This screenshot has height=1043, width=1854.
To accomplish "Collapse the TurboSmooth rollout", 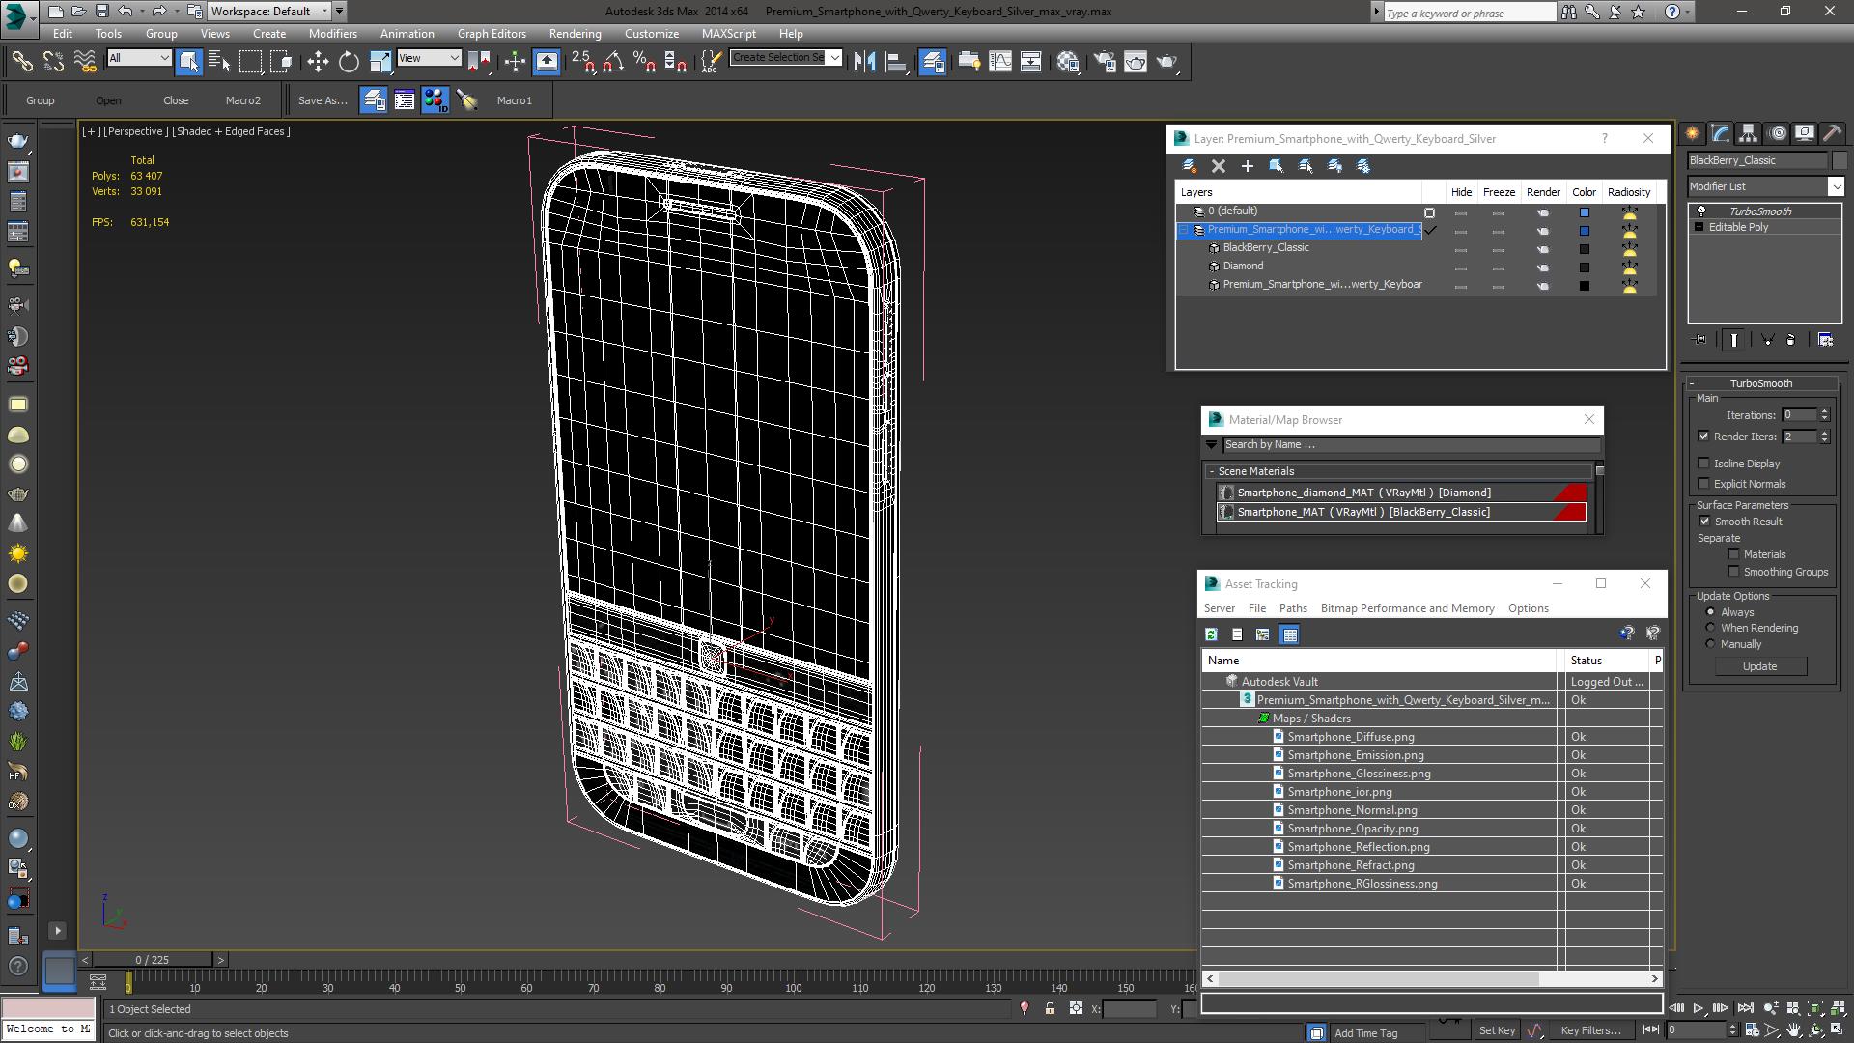I will (x=1693, y=383).
